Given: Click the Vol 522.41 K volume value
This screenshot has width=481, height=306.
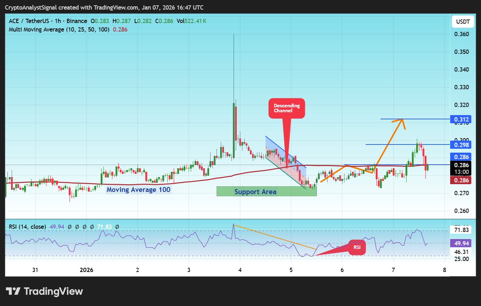Looking at the screenshot, I should (192, 21).
